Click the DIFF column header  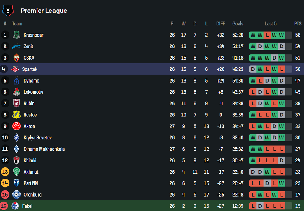point(221,24)
